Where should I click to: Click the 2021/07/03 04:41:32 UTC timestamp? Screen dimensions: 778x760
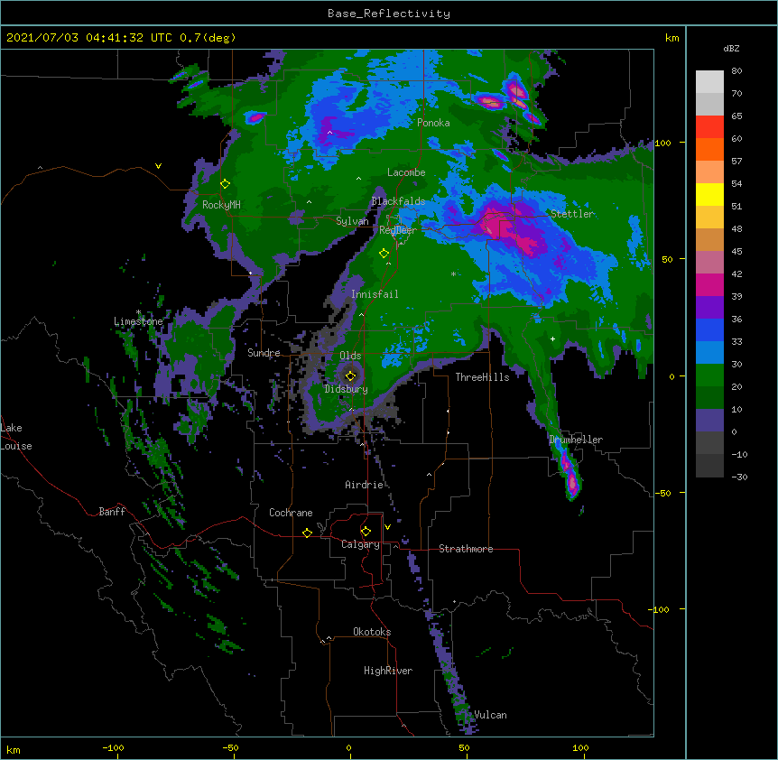click(89, 38)
